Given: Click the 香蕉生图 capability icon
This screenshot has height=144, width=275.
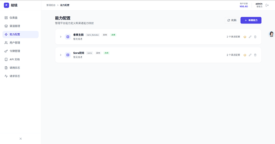Looking at the screenshot, I should pos(68,37).
